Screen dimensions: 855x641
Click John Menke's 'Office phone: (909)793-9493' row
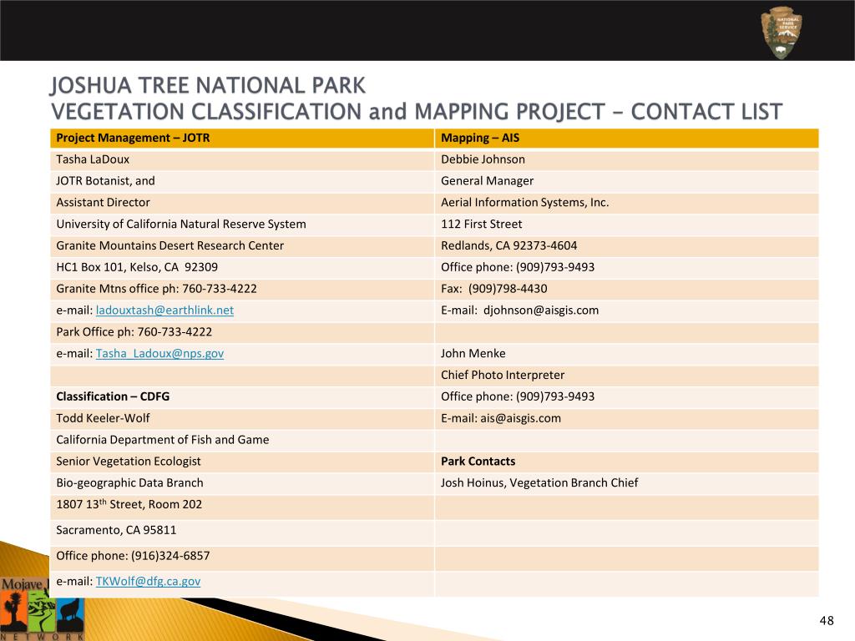(626, 396)
